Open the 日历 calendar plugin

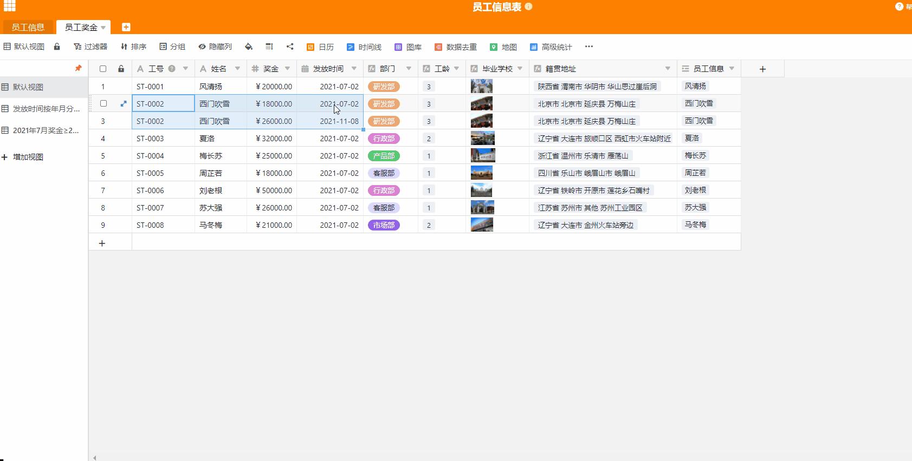click(x=320, y=47)
